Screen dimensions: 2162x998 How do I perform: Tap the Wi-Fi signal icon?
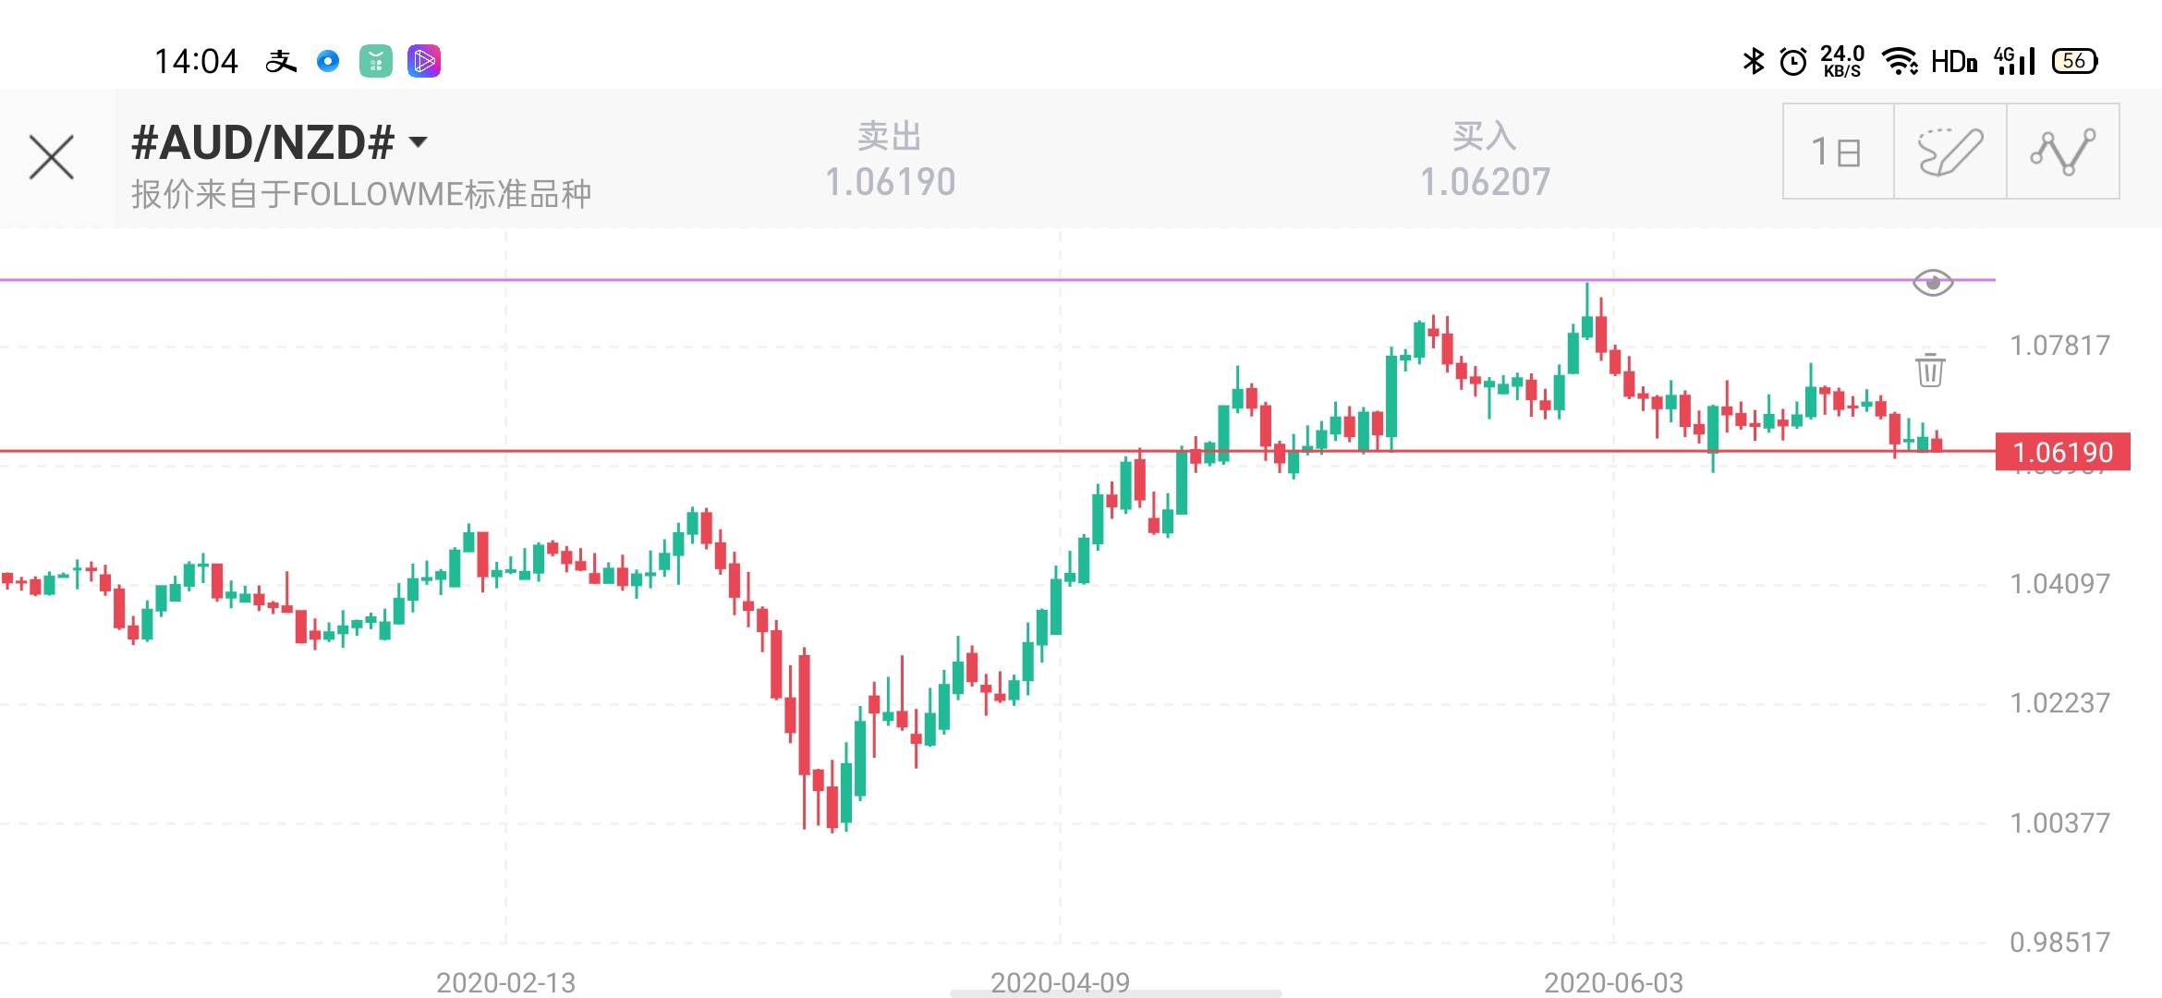(x=1900, y=61)
